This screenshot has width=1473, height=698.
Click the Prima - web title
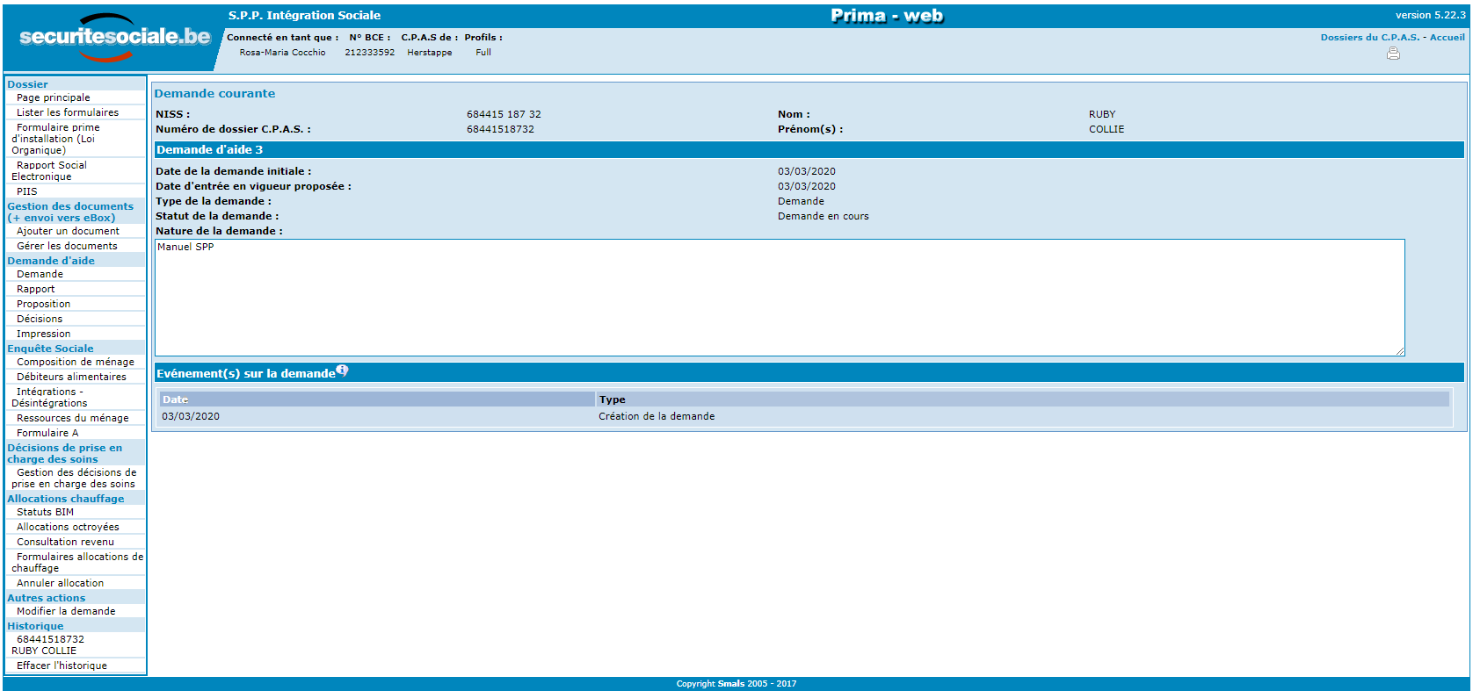tap(887, 15)
